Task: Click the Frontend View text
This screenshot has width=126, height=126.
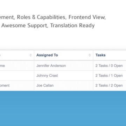Action: coord(87,17)
